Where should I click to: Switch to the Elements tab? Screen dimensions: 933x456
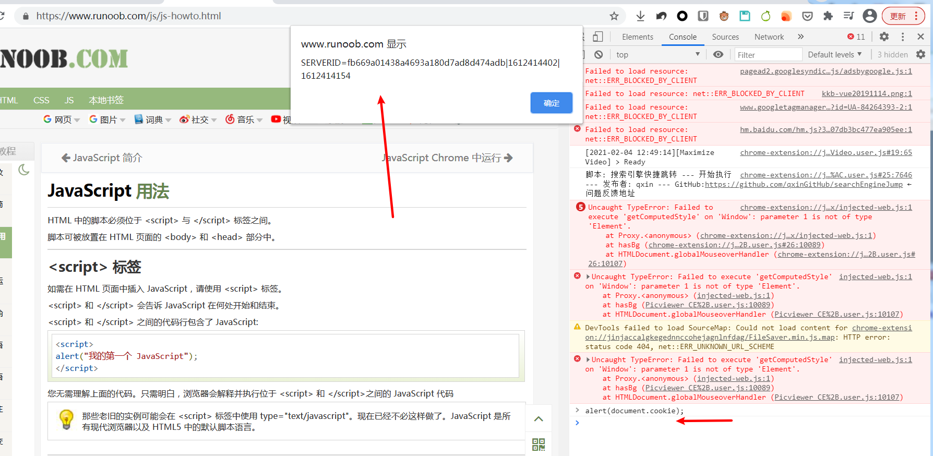(x=638, y=37)
